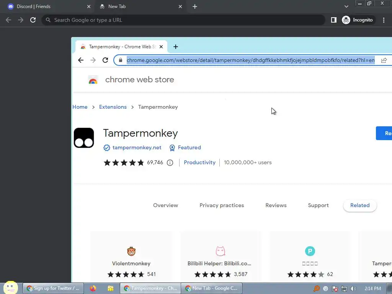This screenshot has height=294, width=392.
Task: Click the Violentmonkey extension icon
Action: tap(131, 251)
